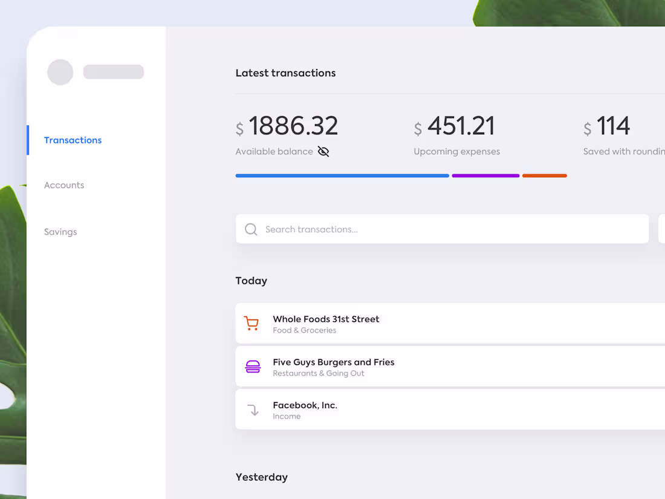
Task: Click the Facebook income arrow icon
Action: click(253, 409)
